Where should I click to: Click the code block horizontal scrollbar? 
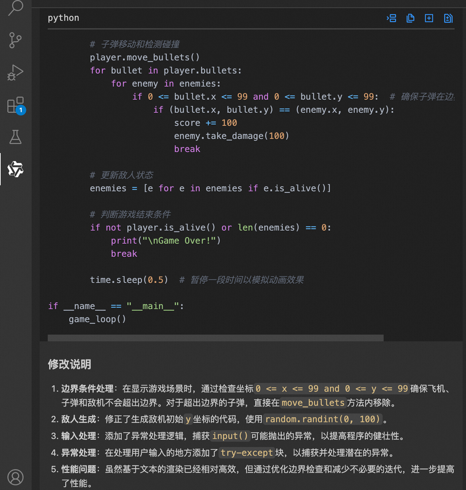[x=215, y=338]
